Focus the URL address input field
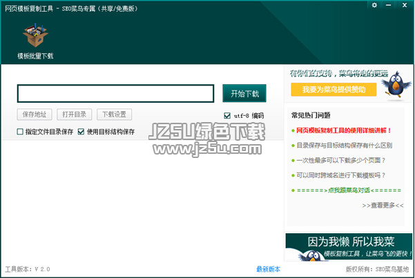This screenshot has height=278, width=415. [x=115, y=94]
